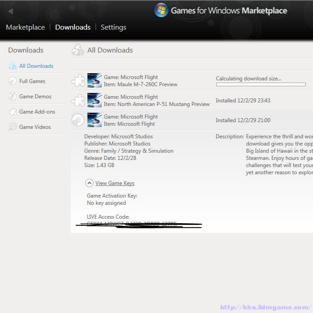Click the 'Game Activation Key:' label
Image resolution: width=313 pixels, height=313 pixels.
click(x=112, y=196)
